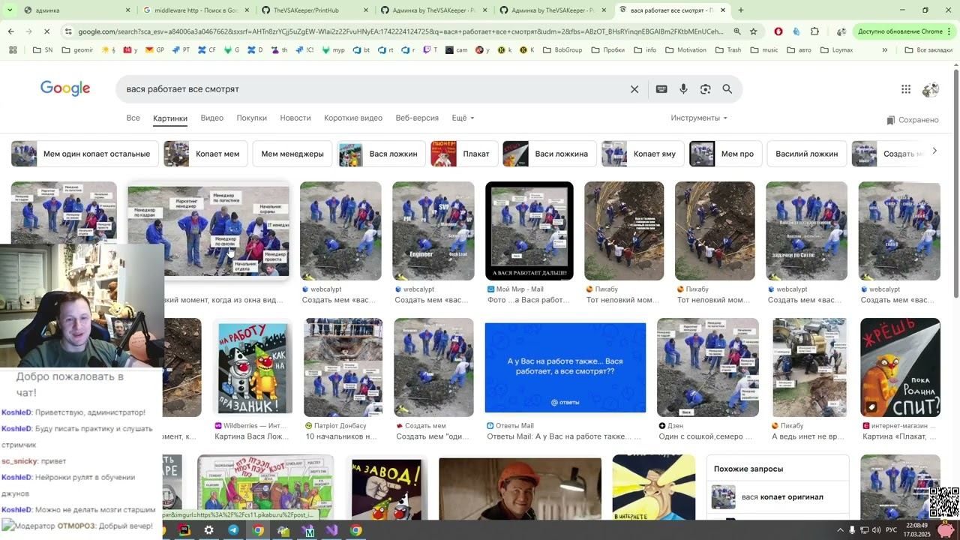The width and height of the screenshot is (960, 540).
Task: Search by image with the Lens icon
Action: tap(705, 89)
